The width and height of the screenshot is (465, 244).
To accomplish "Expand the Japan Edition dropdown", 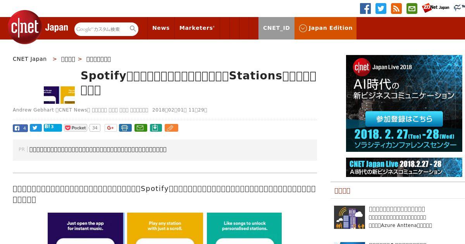I will [x=325, y=28].
